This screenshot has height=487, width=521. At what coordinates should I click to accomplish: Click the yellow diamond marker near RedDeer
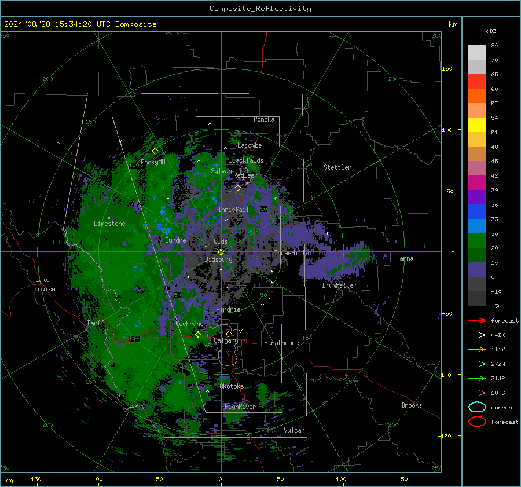tap(238, 188)
